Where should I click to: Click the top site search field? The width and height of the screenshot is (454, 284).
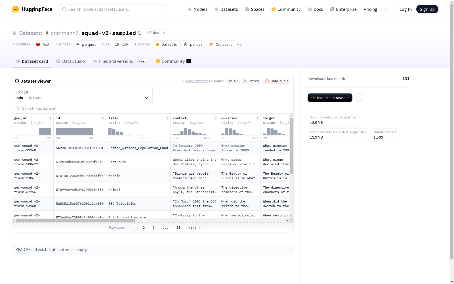(113, 9)
